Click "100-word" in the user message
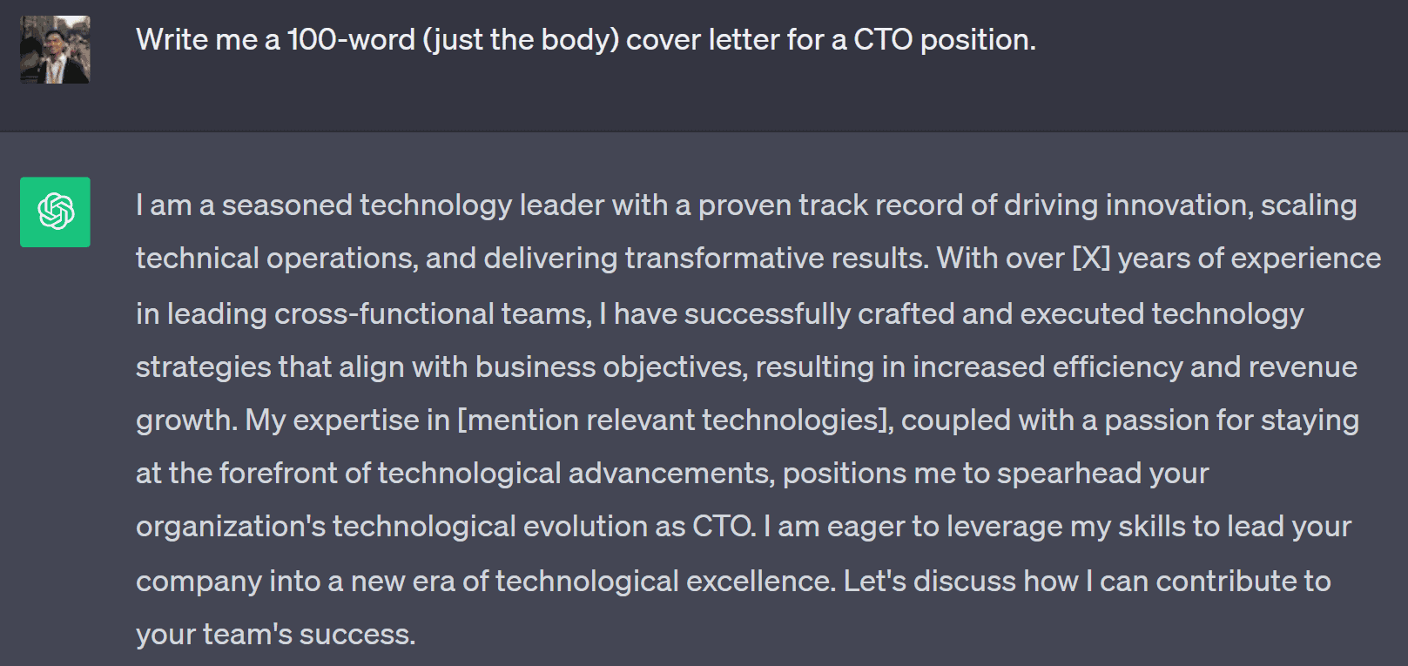The height and width of the screenshot is (666, 1408). pyautogui.click(x=351, y=40)
